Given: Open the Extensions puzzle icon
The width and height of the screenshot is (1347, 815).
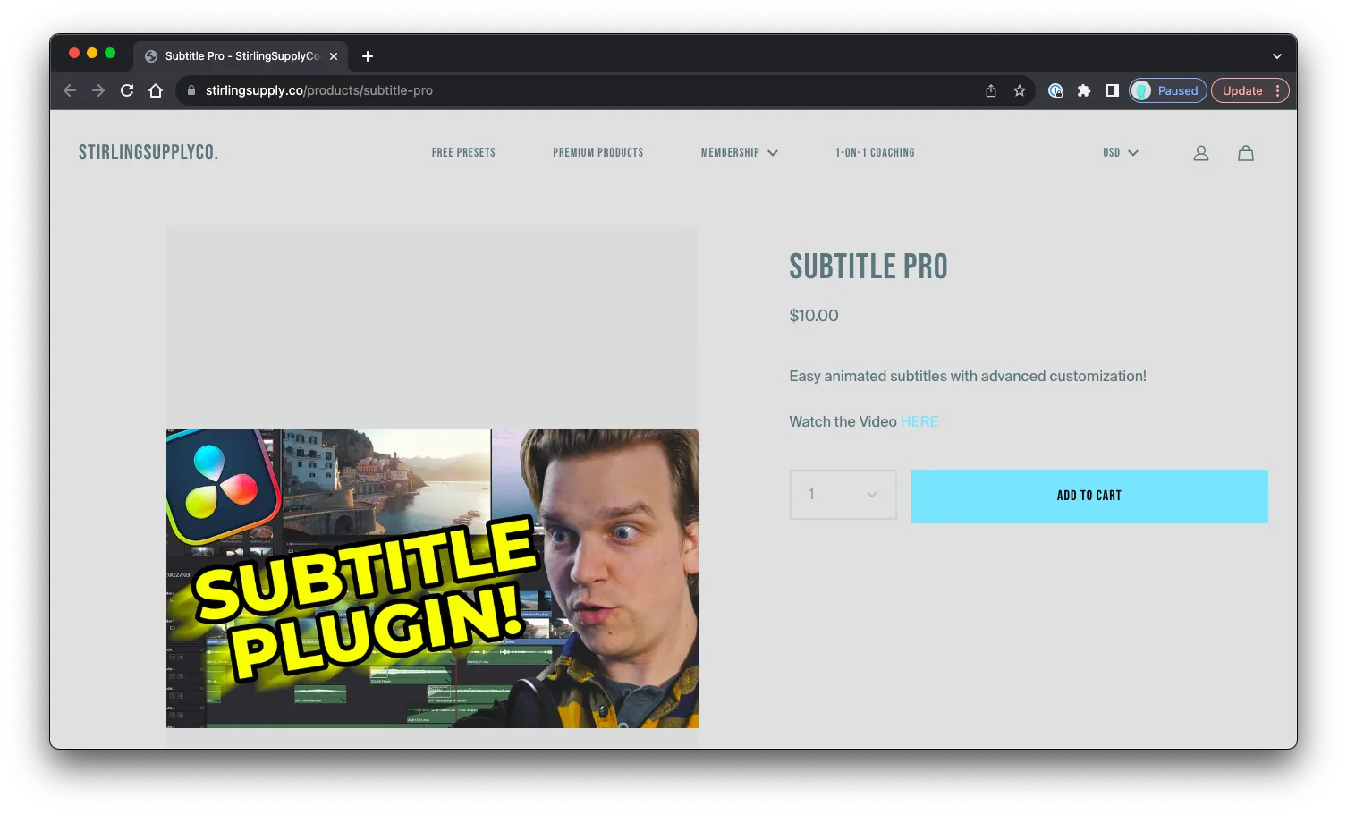Looking at the screenshot, I should click(x=1084, y=90).
